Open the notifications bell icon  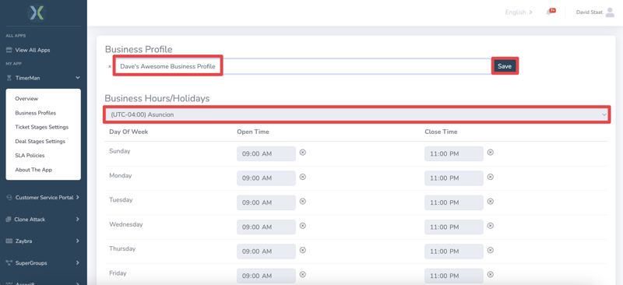point(549,12)
